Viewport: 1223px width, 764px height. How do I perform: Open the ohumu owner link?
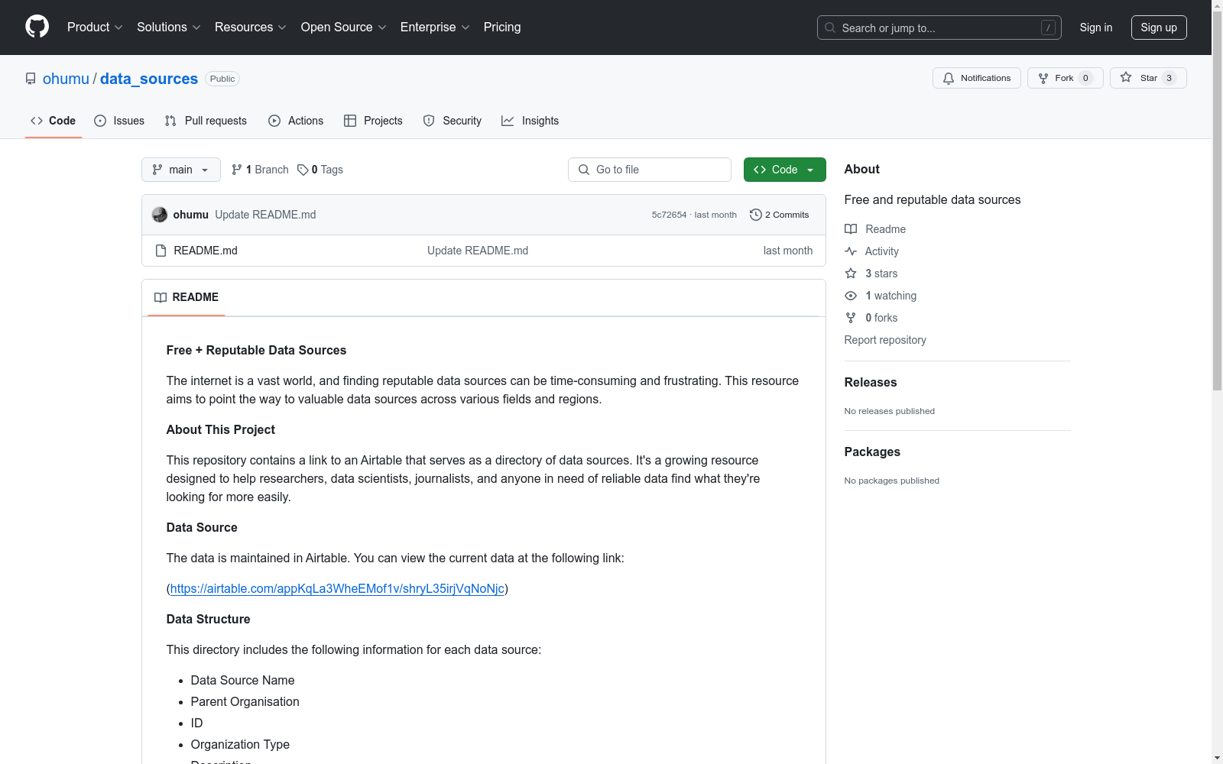[66, 79]
